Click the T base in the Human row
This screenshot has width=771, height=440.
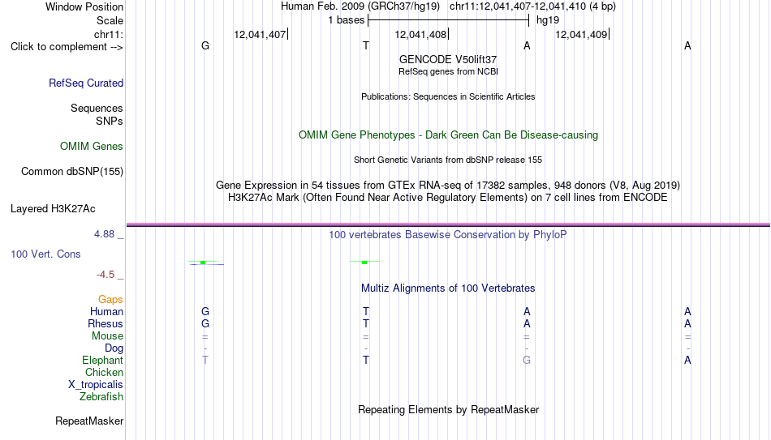(366, 311)
